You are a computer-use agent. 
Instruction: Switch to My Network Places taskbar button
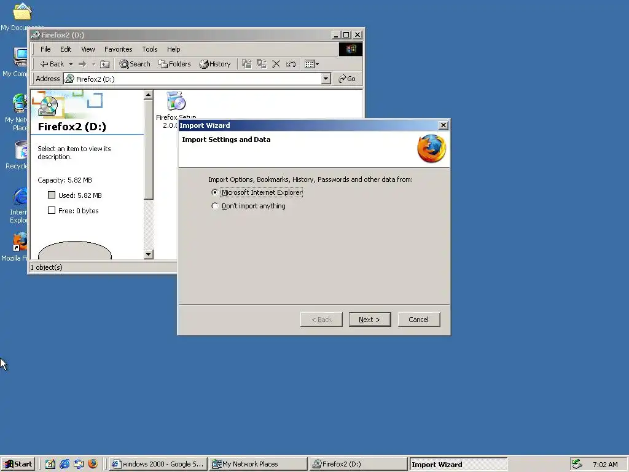tap(259, 464)
